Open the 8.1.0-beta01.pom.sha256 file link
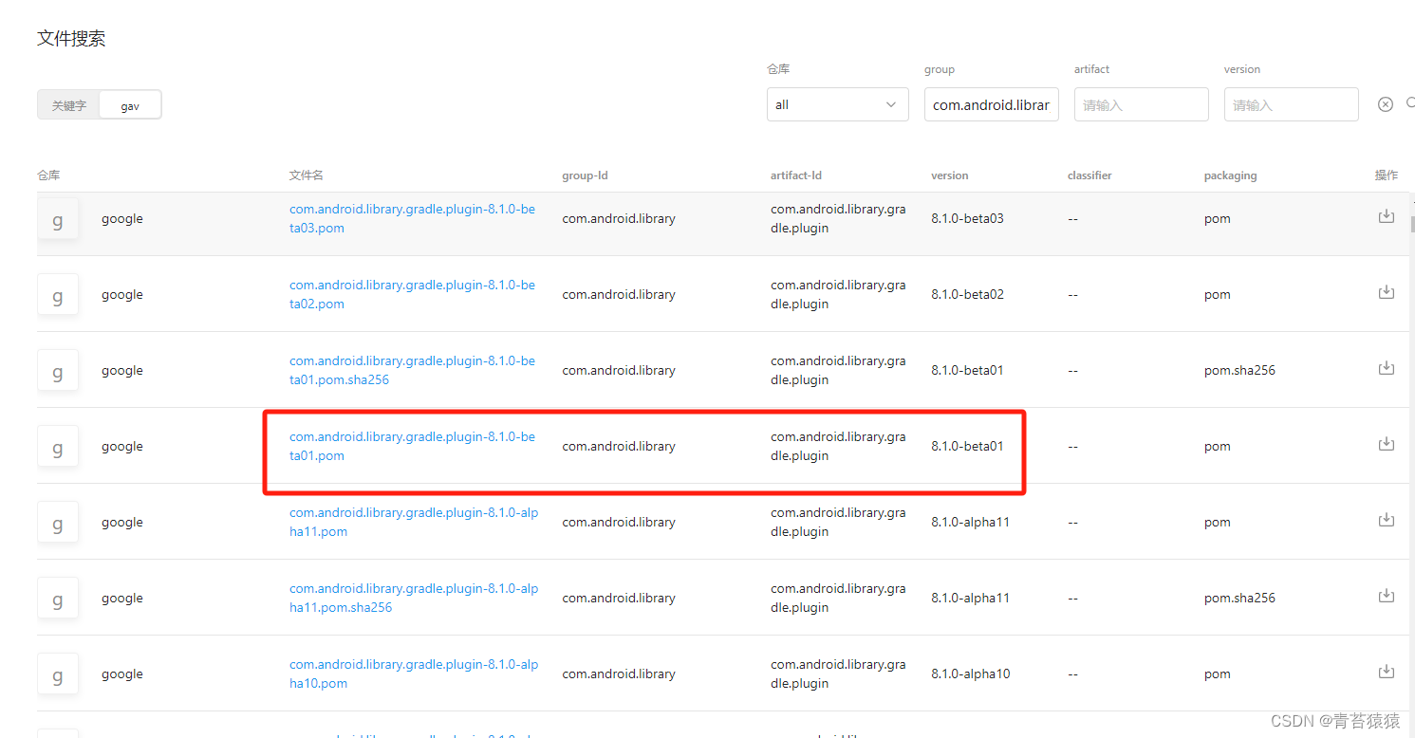The height and width of the screenshot is (738, 1415). click(x=413, y=370)
